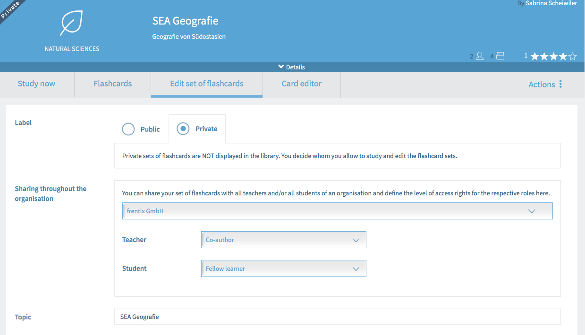Click the empty fifth rating star
585x335 pixels.
point(573,57)
